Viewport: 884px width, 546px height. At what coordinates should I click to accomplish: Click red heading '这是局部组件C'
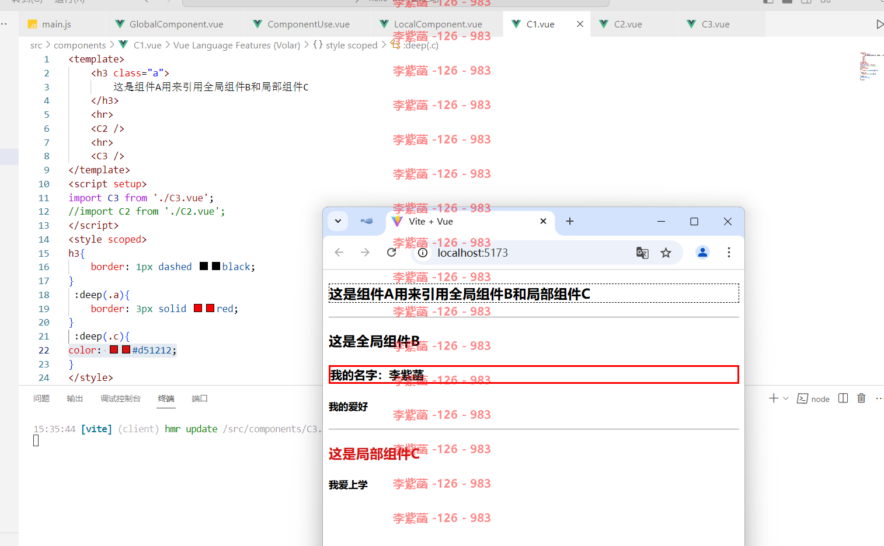pos(374,454)
